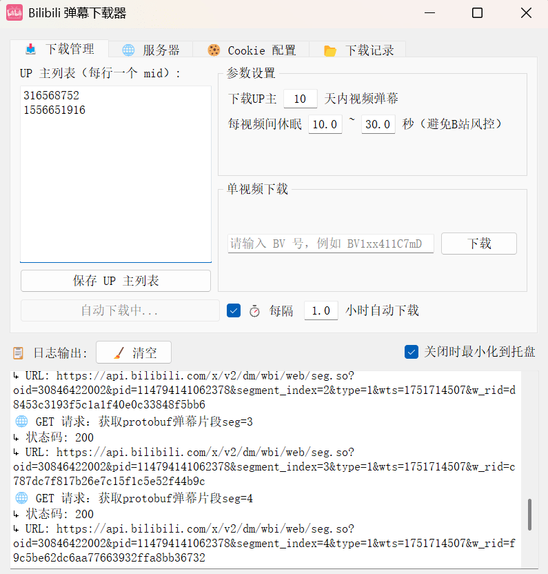
Task: Click the 下载 button for single video
Action: [x=478, y=244]
